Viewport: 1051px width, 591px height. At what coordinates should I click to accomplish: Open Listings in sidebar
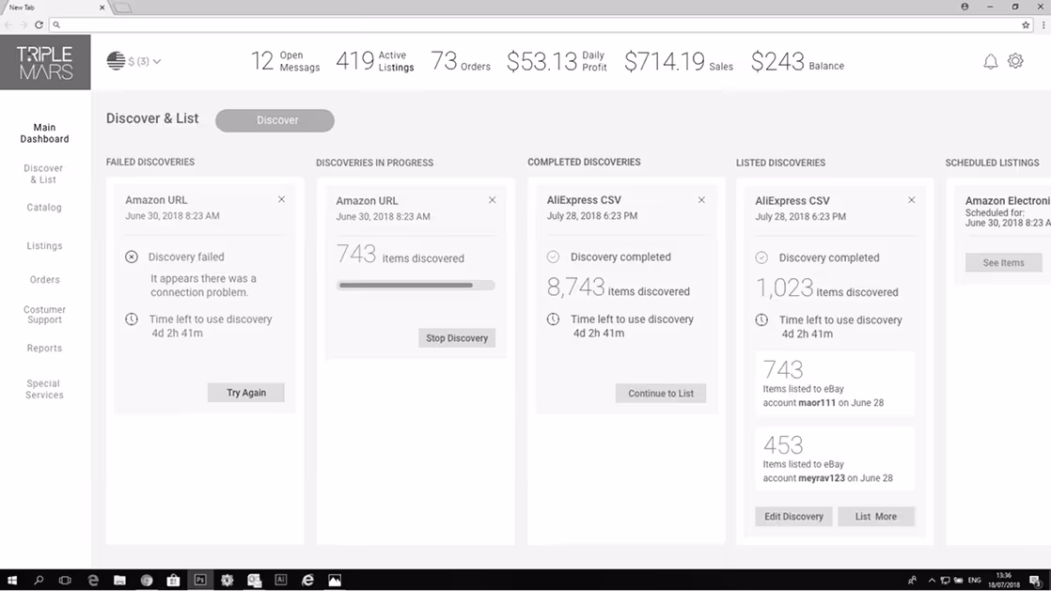pyautogui.click(x=44, y=246)
